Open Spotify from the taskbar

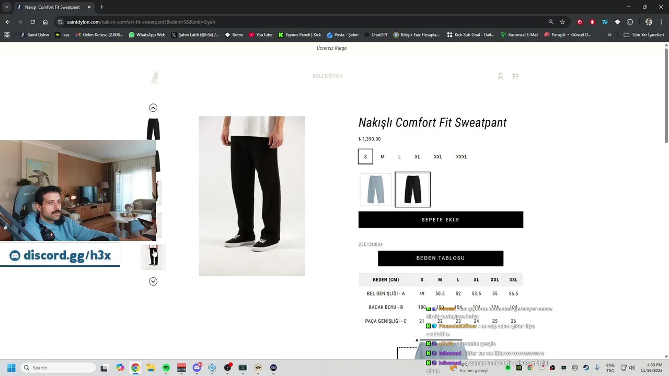point(166,368)
